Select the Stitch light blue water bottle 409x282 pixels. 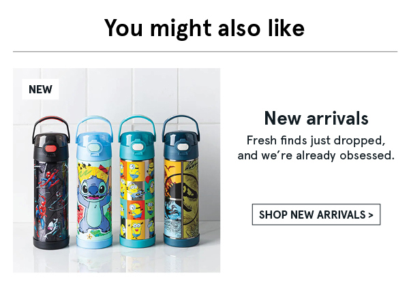pyautogui.click(x=95, y=182)
